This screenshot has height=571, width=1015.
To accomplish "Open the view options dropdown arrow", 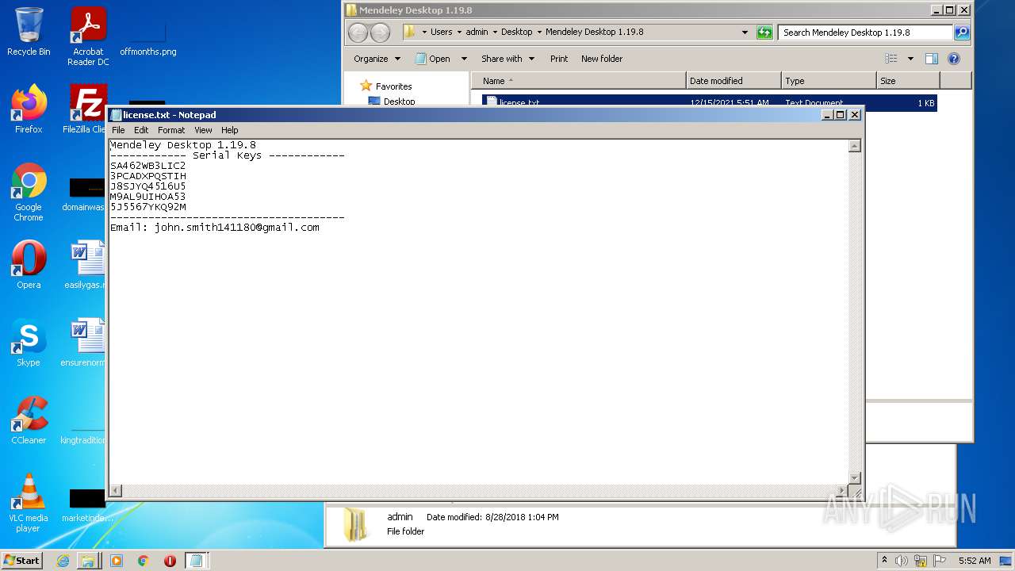I will [x=910, y=59].
